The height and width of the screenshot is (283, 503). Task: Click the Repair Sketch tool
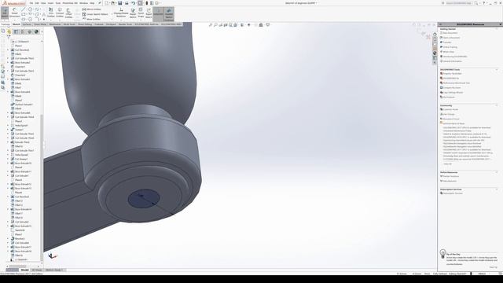(x=133, y=13)
